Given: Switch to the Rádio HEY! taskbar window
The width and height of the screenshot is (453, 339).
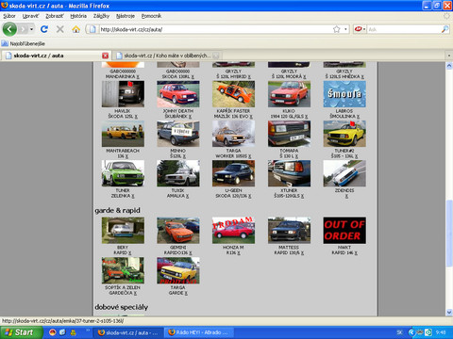Looking at the screenshot, I should pyautogui.click(x=199, y=332).
